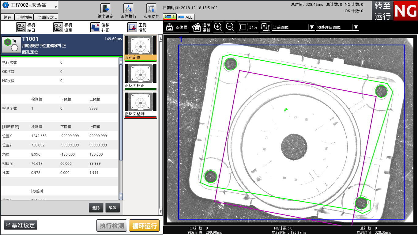Click the NG次数 row label
Image resolution: width=418 pixels, height=235 pixels.
(x=8, y=81)
